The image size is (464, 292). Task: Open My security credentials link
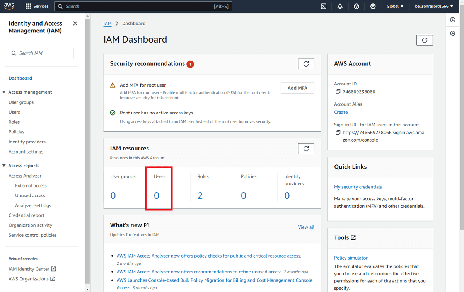pyautogui.click(x=358, y=187)
